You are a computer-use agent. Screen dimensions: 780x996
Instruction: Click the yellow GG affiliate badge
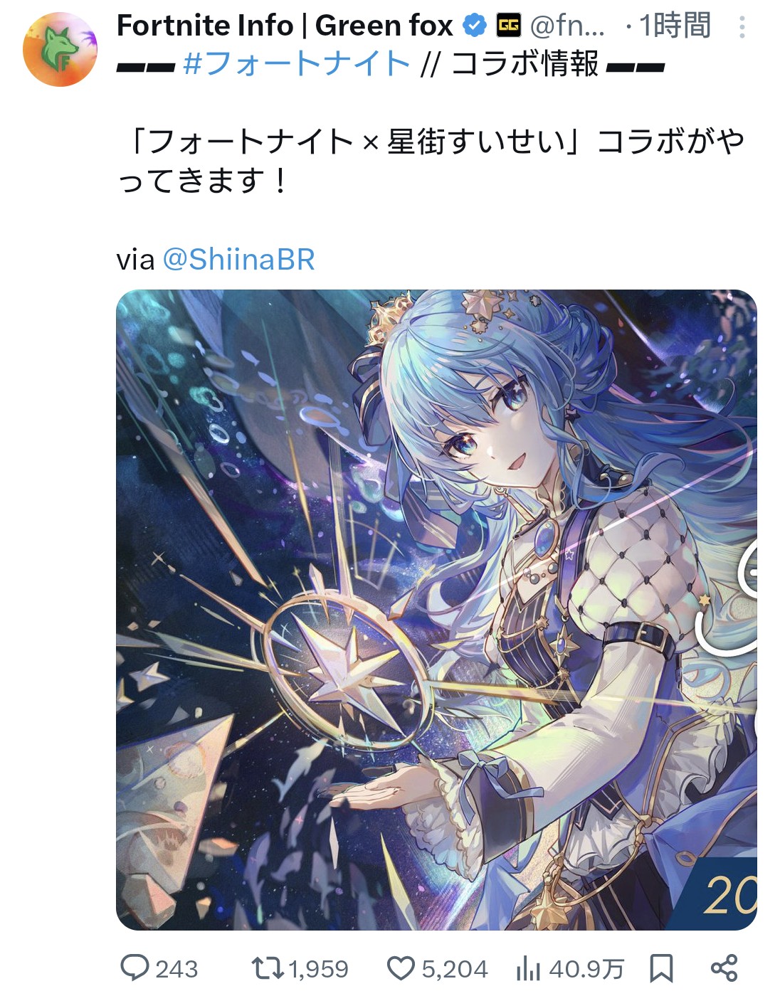[x=509, y=26]
